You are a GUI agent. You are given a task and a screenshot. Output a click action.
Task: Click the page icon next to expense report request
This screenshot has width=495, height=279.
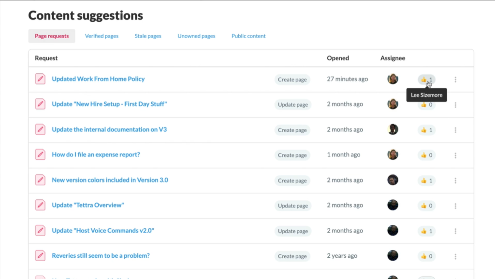coord(41,154)
